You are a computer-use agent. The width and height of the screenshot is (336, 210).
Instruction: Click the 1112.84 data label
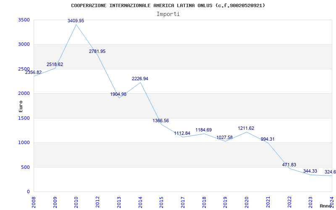tap(182, 133)
